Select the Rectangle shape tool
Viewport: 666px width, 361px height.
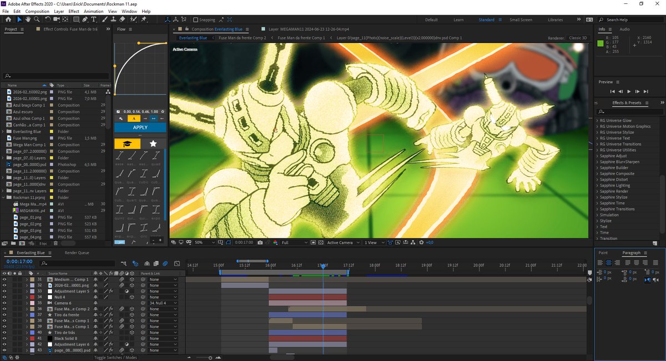tap(76, 19)
